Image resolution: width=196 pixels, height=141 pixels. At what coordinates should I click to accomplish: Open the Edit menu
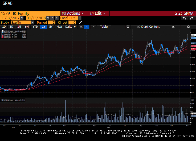tap(97, 13)
